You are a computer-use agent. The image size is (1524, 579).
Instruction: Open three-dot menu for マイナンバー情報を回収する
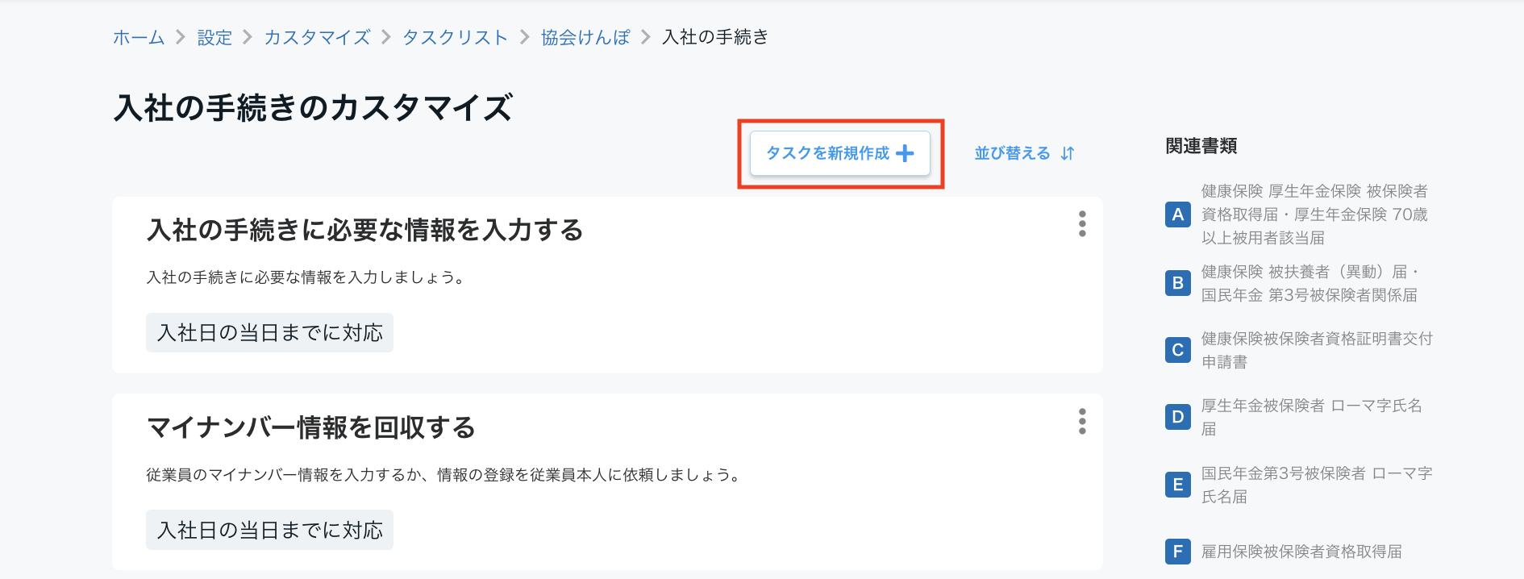pos(1082,421)
